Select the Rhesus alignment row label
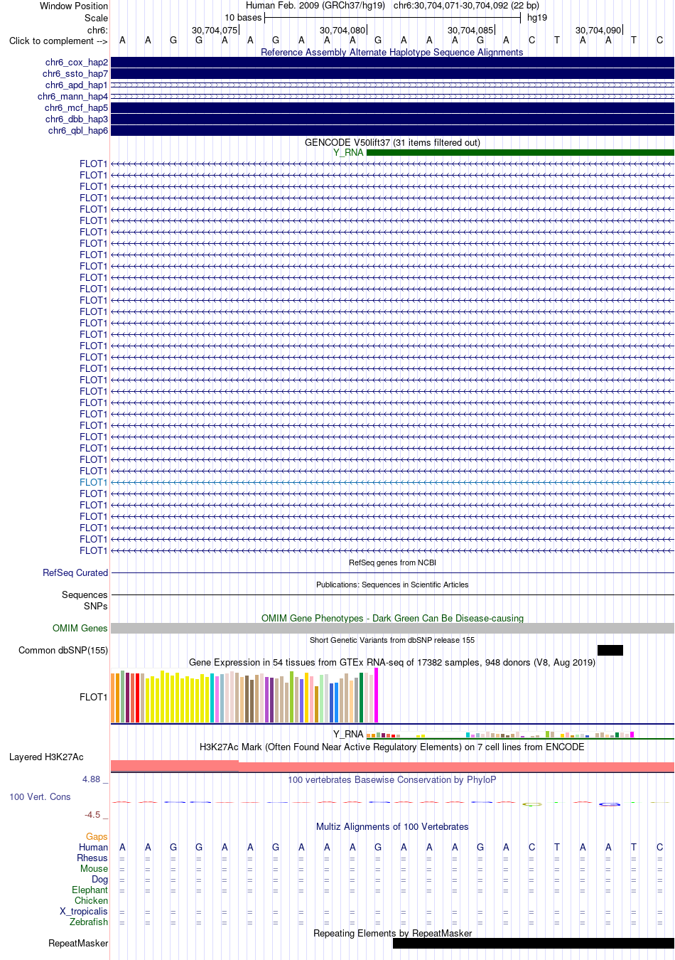 pyautogui.click(x=92, y=858)
